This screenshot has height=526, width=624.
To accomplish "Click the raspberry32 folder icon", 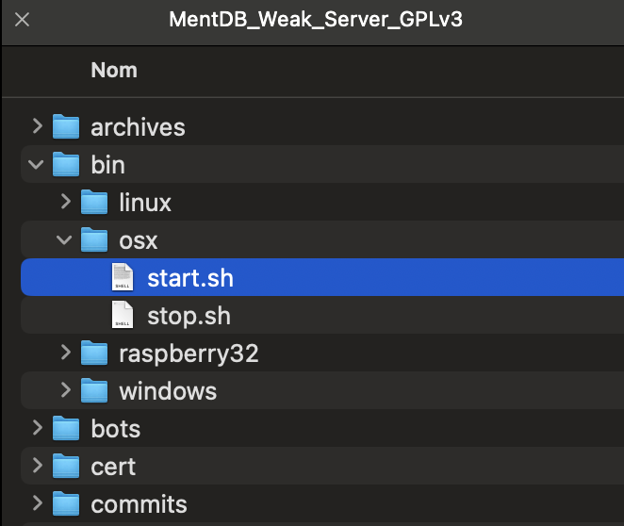I will [93, 353].
